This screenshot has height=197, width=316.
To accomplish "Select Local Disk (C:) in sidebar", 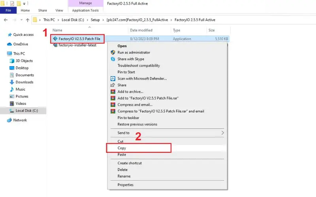I will [27, 111].
